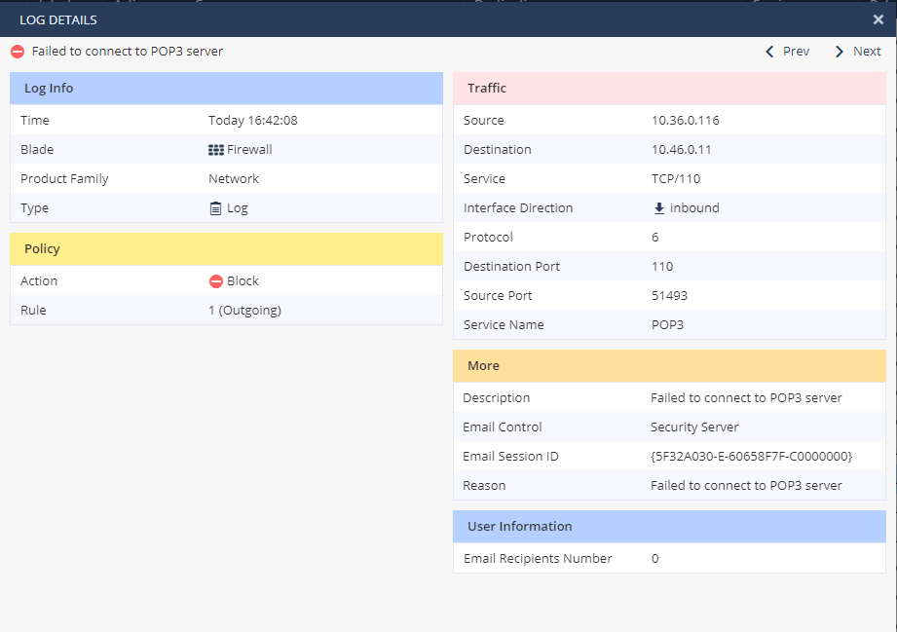Screen dimensions: 897x632
Task: Click the red block icon beside the log title
Action: click(x=18, y=52)
